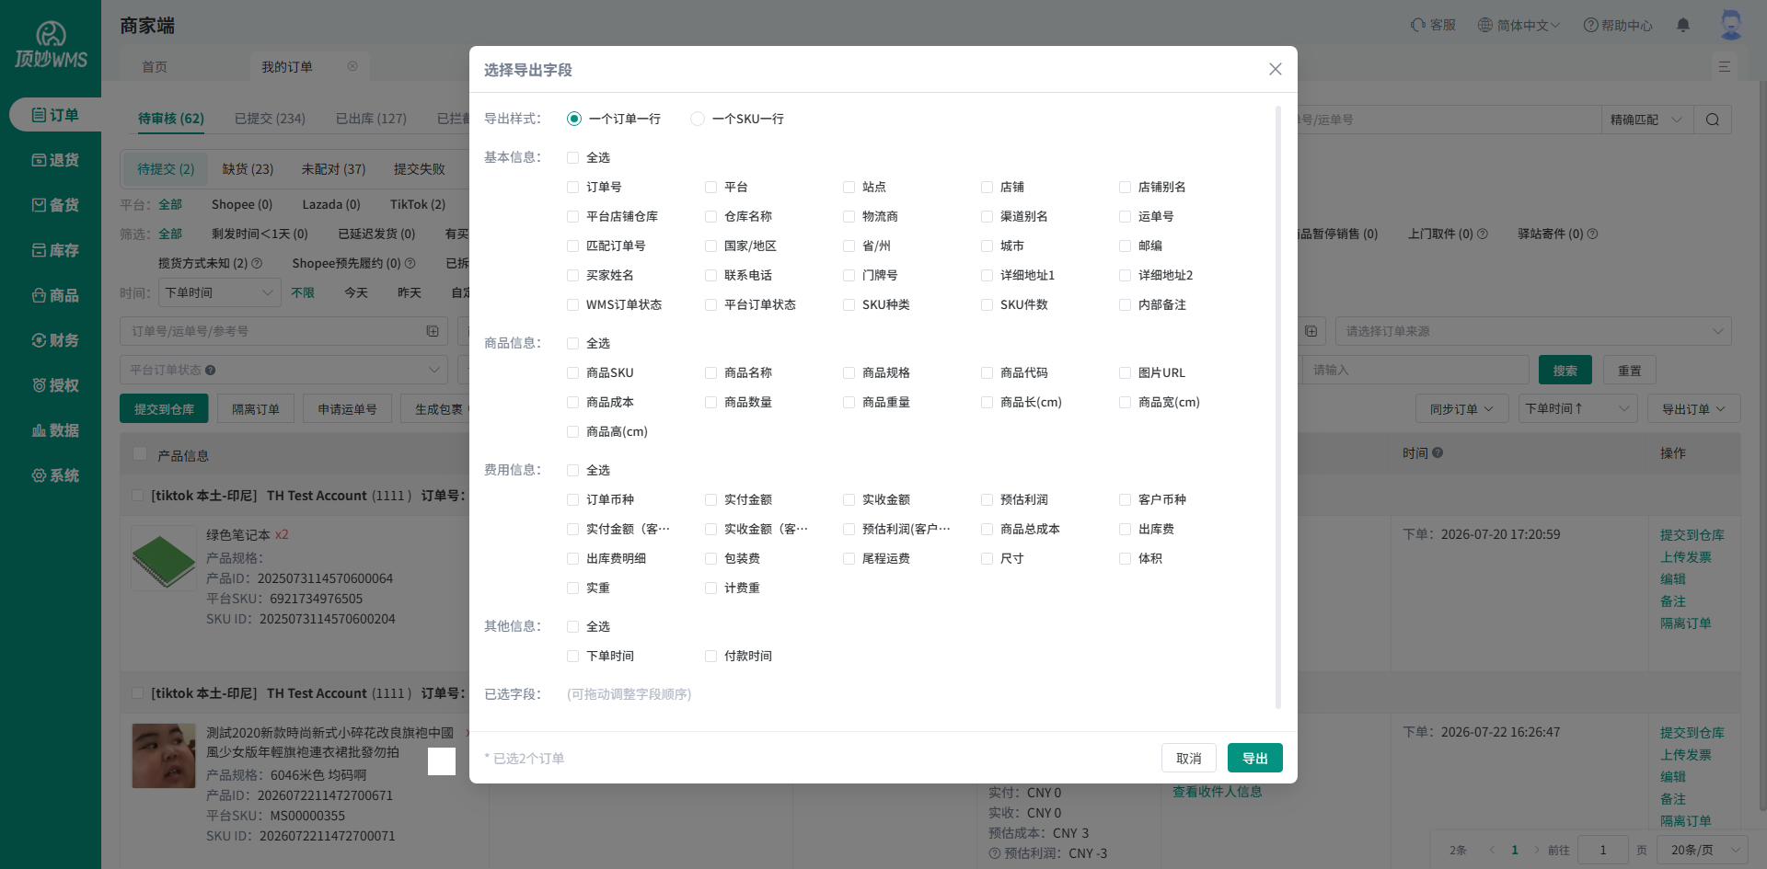Check the 运单号 field

click(1125, 216)
